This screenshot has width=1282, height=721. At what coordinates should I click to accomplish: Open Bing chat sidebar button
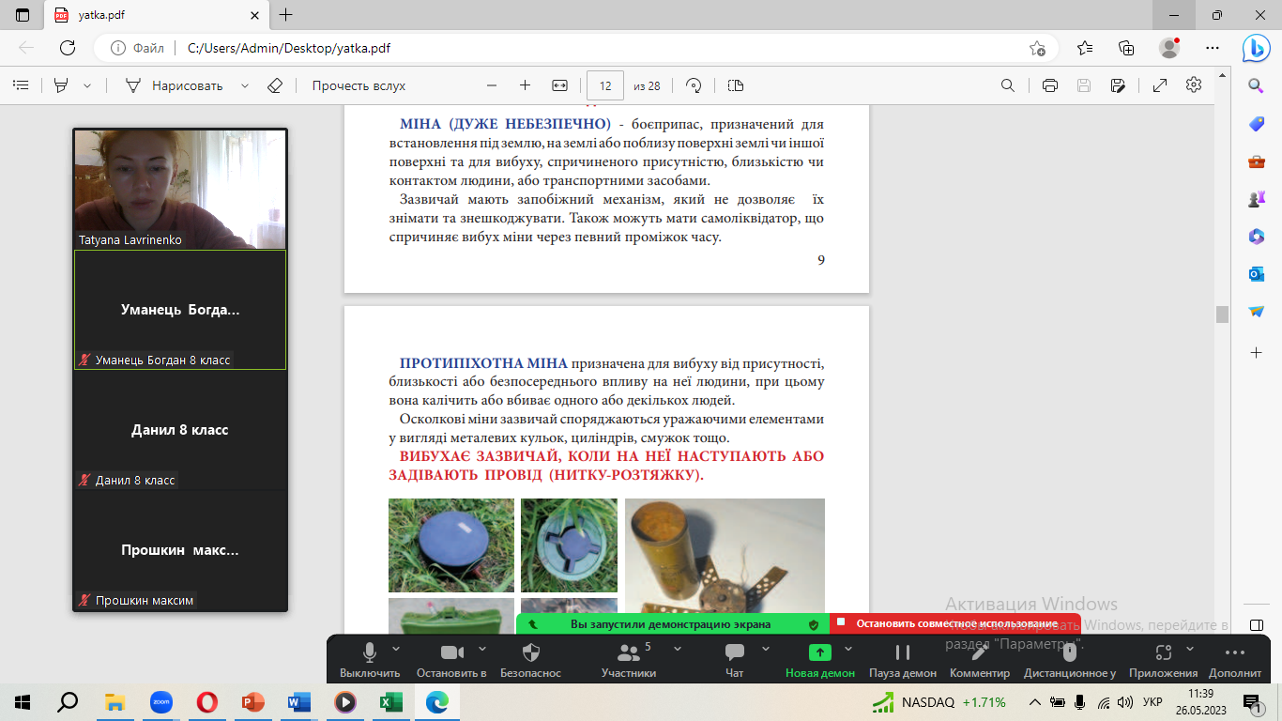pos(1256,48)
